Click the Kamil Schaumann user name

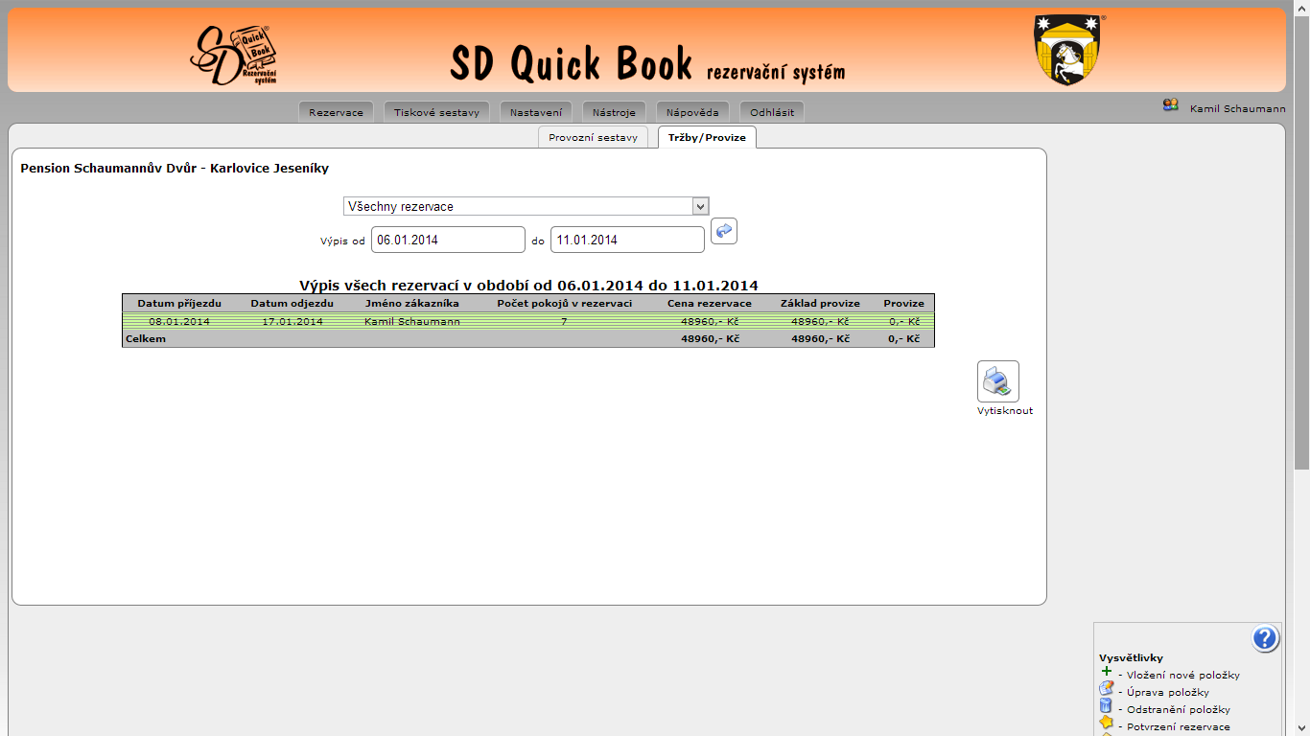[1237, 109]
